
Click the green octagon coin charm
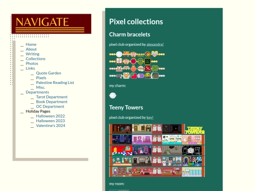tap(140, 61)
